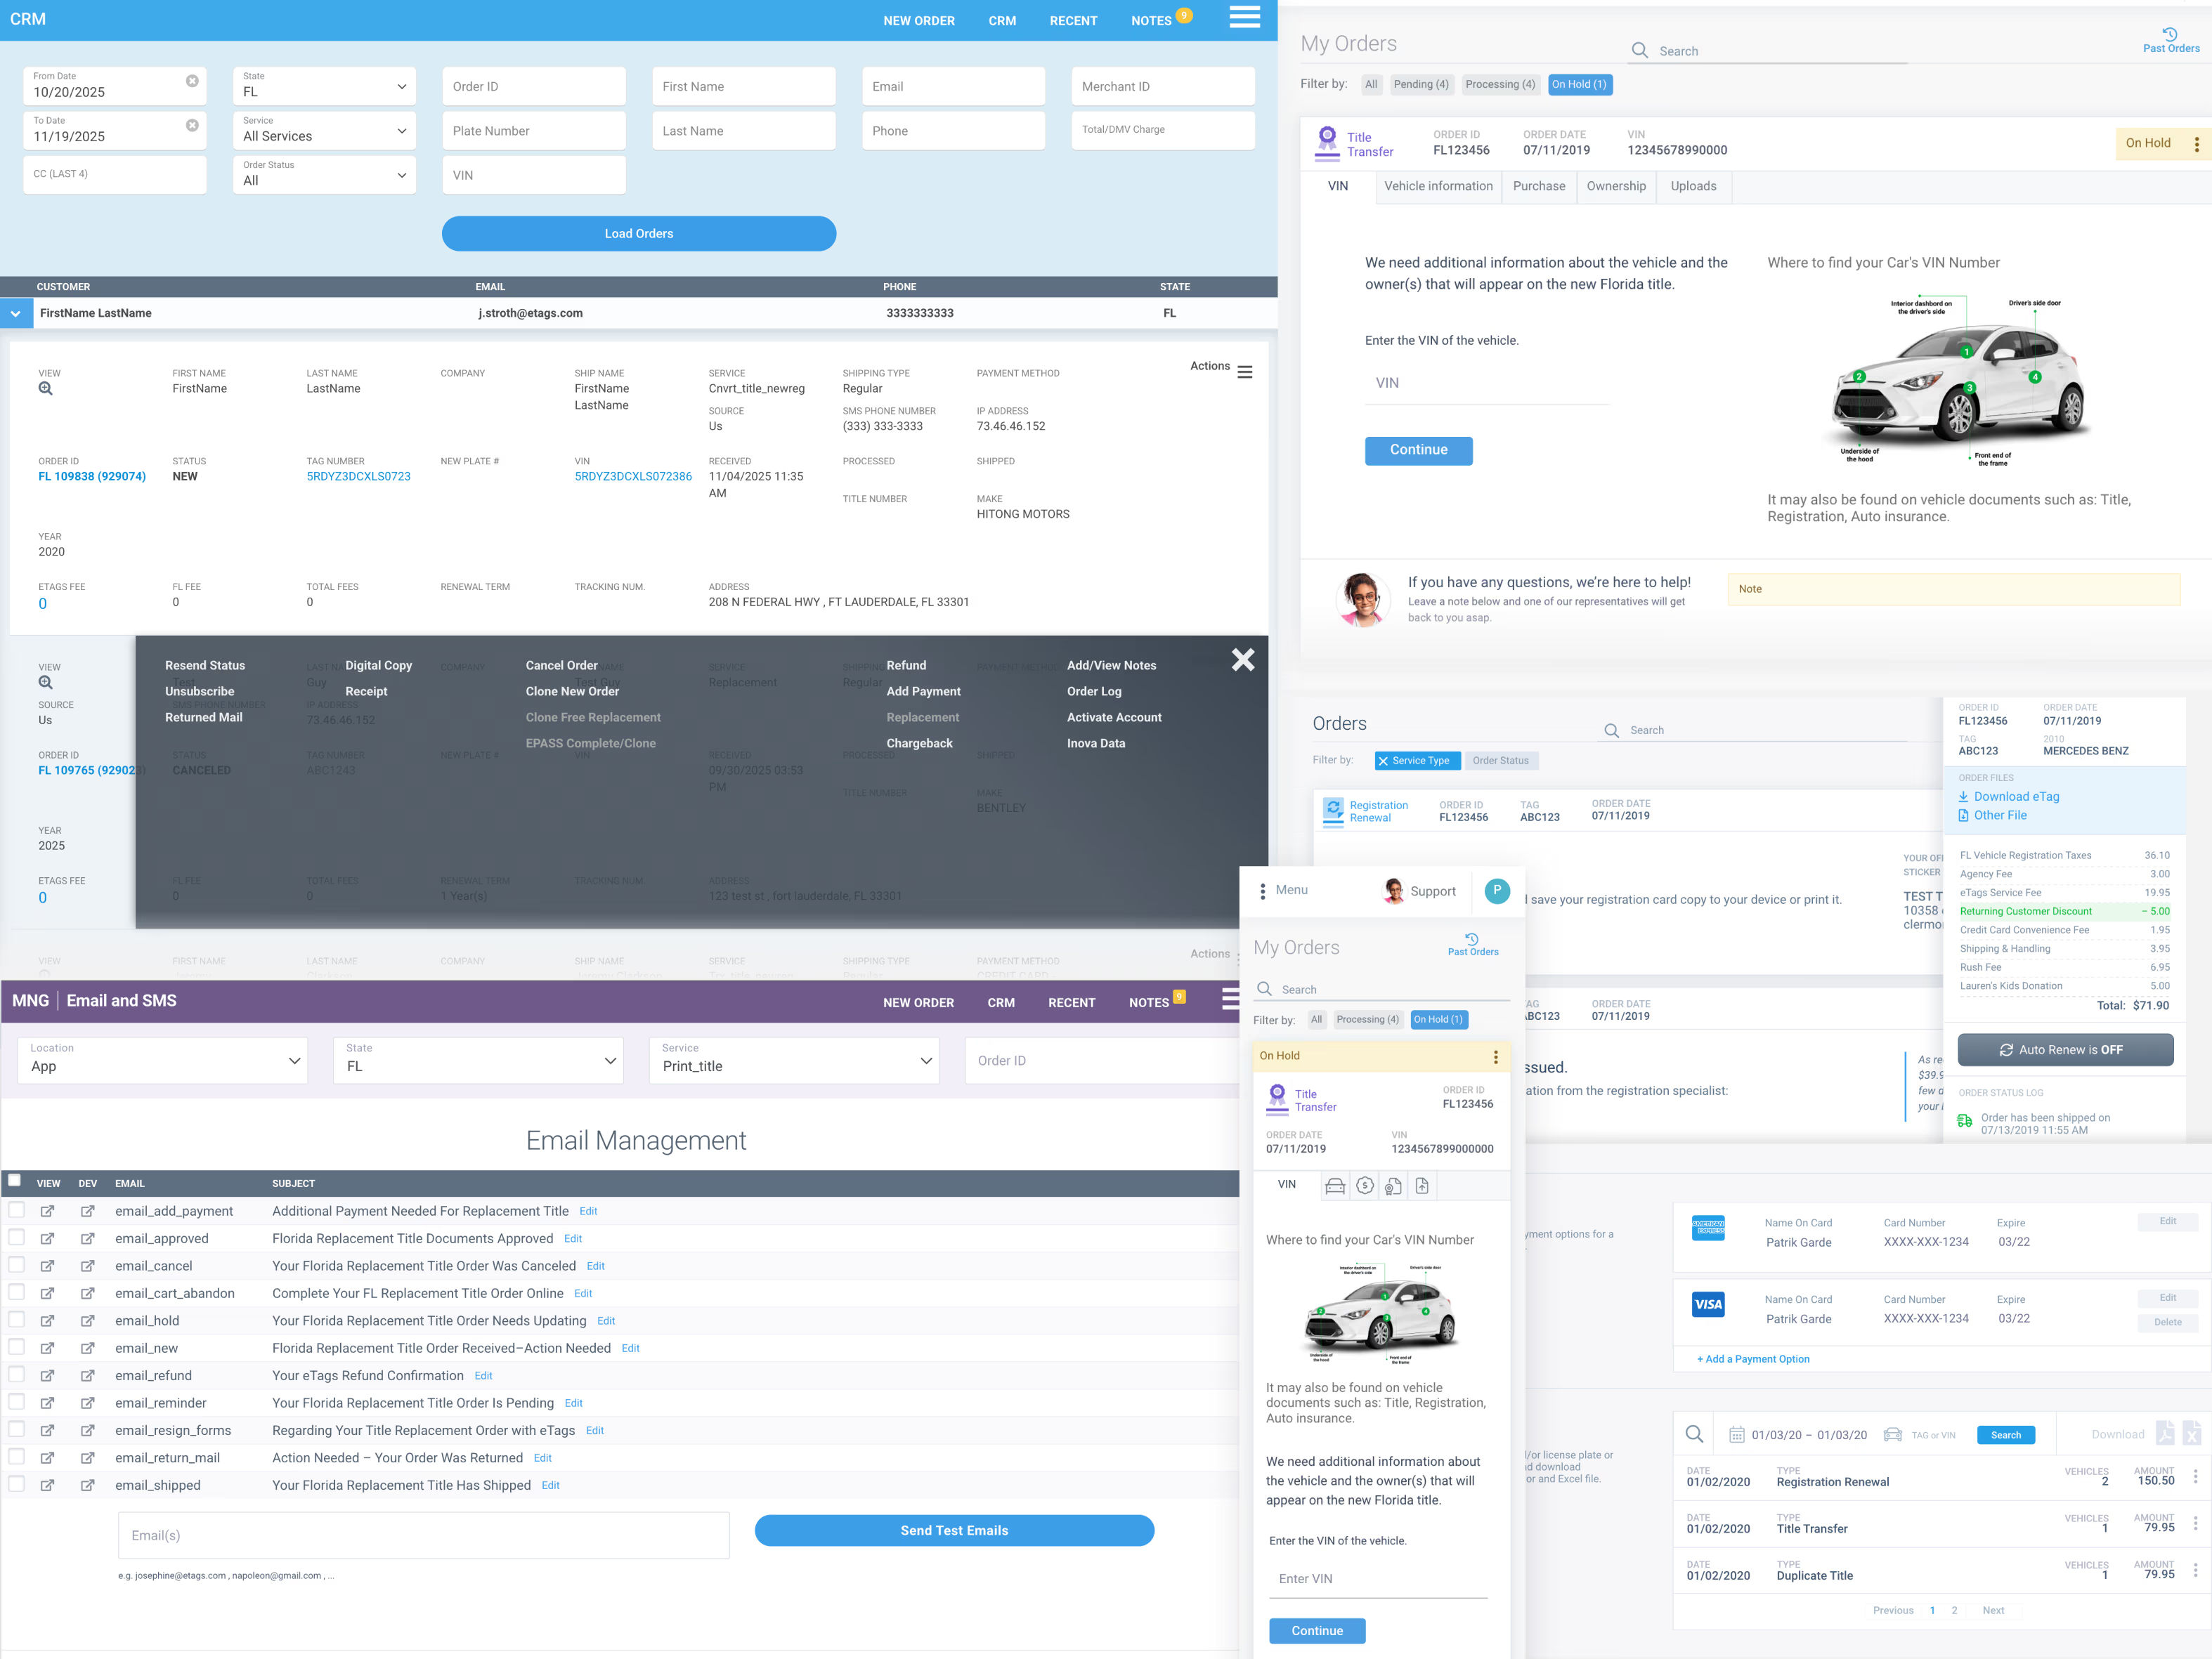Open the view icon for the email_add_payment row
This screenshot has width=2212, height=1659.
(x=47, y=1212)
